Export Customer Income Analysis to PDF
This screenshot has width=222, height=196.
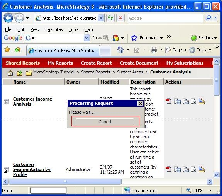point(168,101)
